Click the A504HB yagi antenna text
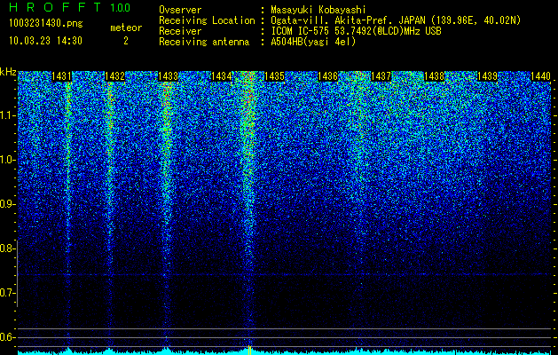 pos(313,42)
